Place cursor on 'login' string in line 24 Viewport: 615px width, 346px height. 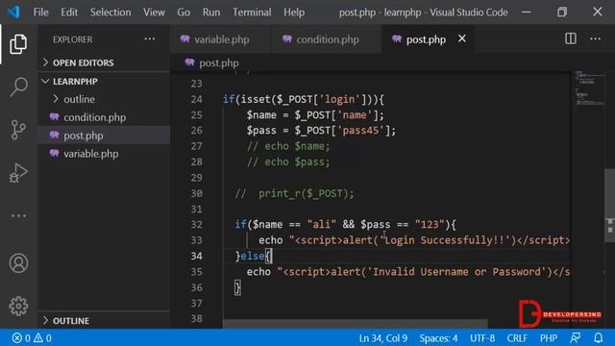(339, 99)
